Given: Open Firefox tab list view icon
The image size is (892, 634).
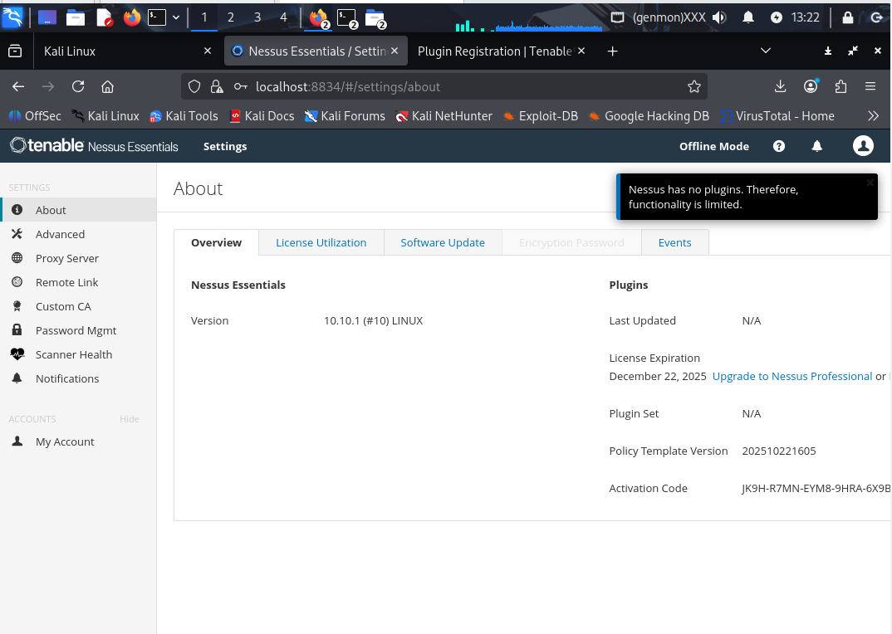Looking at the screenshot, I should (x=15, y=51).
